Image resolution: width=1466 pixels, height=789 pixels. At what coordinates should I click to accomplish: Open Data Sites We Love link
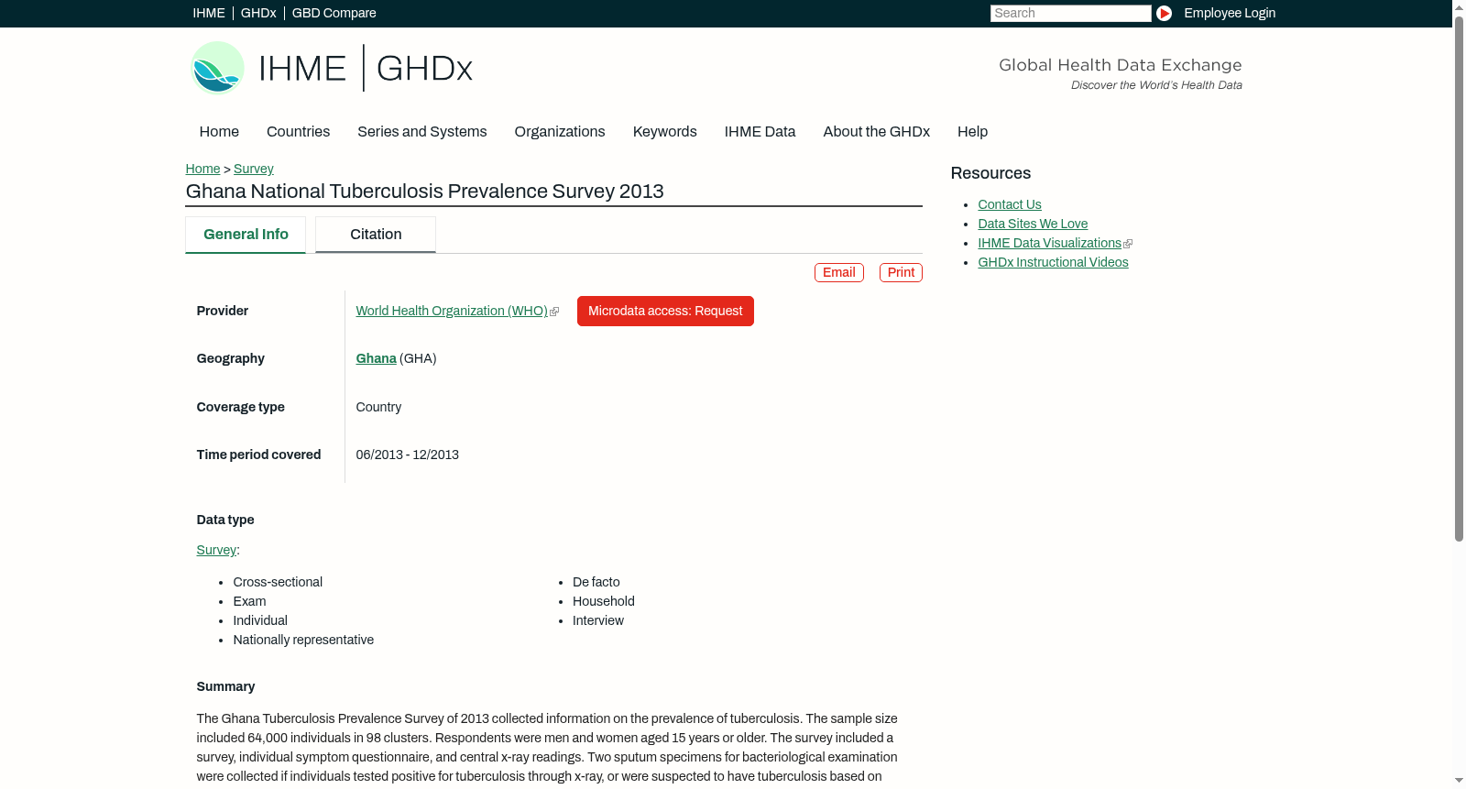point(1033,224)
